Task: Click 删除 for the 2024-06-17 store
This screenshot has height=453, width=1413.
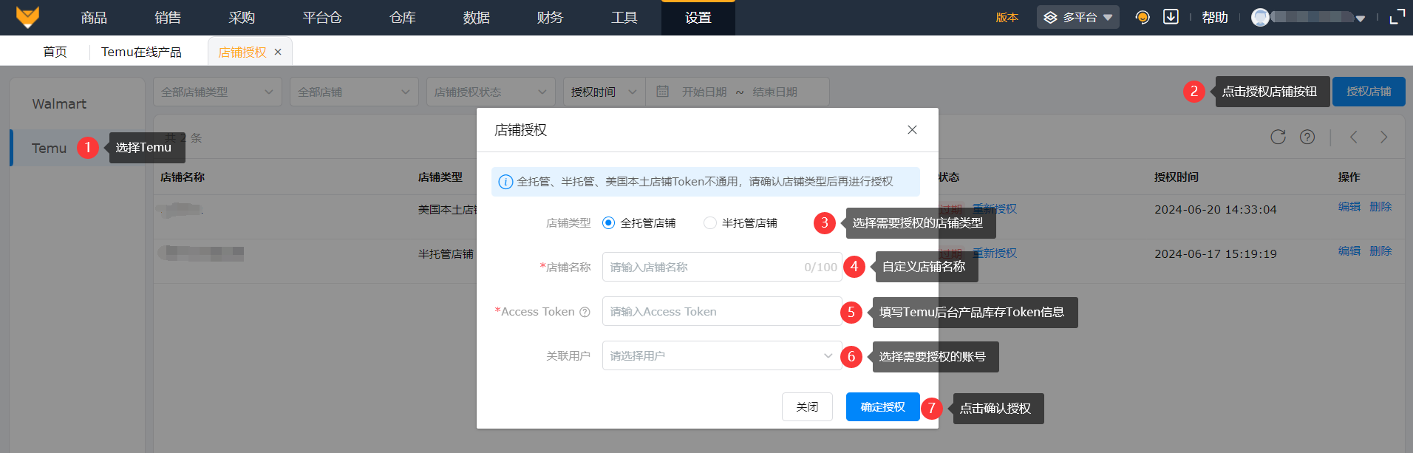Action: coord(1380,251)
